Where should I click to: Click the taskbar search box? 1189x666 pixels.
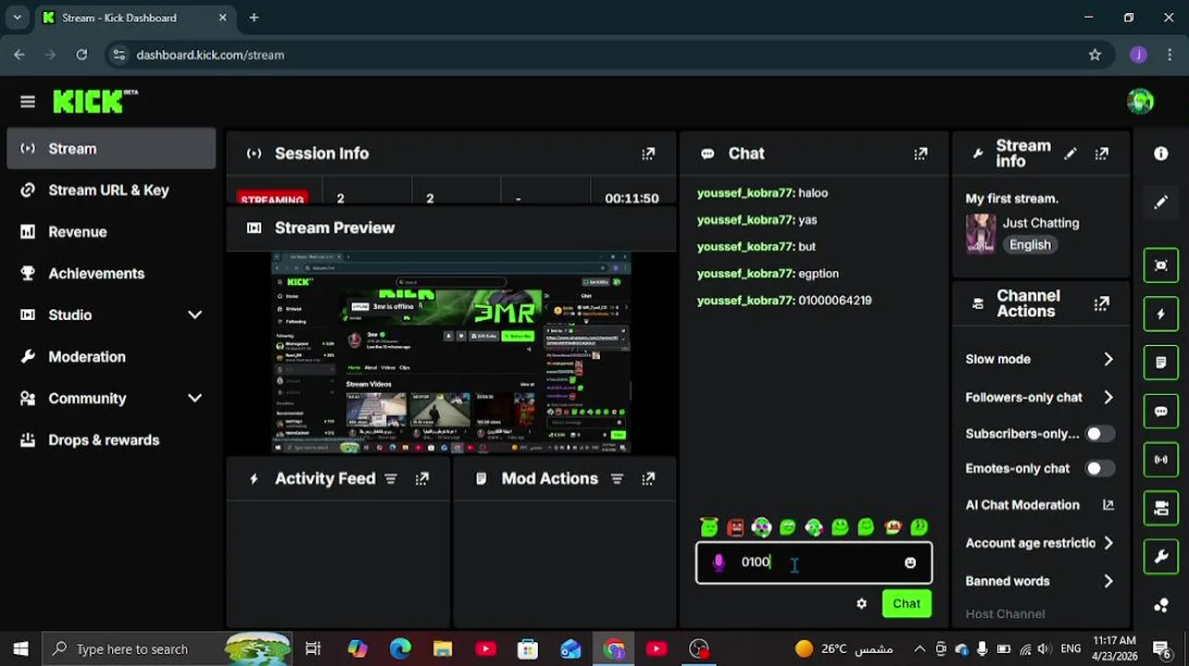pyautogui.click(x=167, y=648)
